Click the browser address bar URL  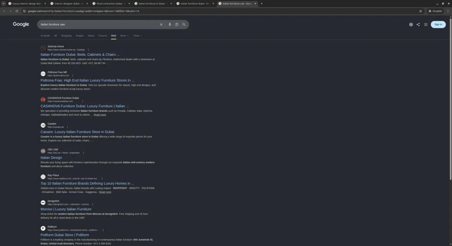coord(83,11)
